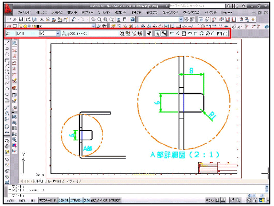Select the Line tool at top of draw toolbar
The height and width of the screenshot is (206, 274).
7,42
